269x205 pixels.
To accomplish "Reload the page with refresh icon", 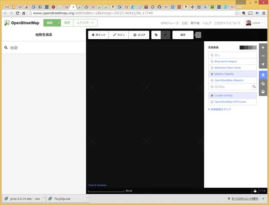I will (17, 13).
